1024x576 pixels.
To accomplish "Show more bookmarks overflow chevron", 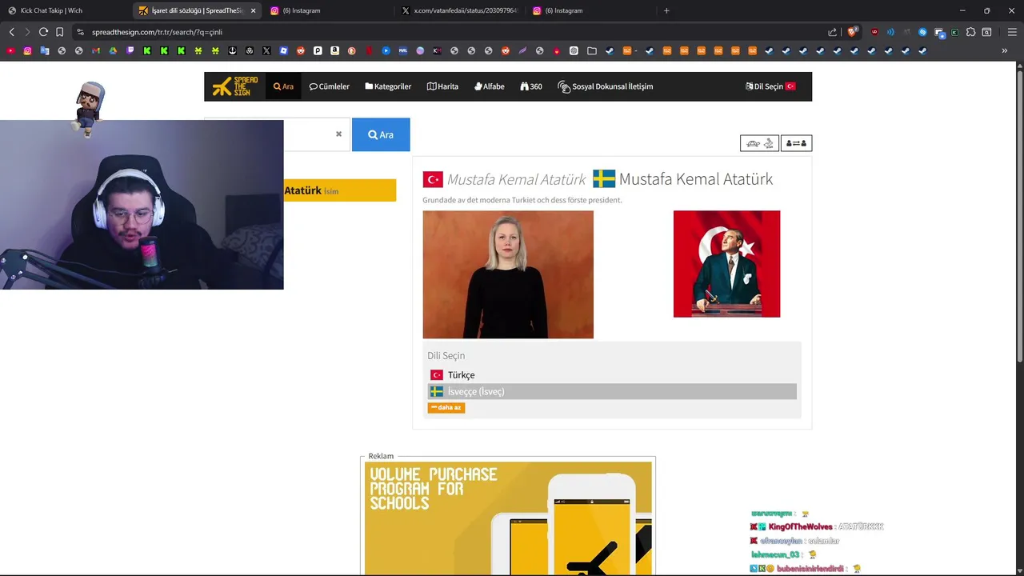I will (x=1005, y=50).
